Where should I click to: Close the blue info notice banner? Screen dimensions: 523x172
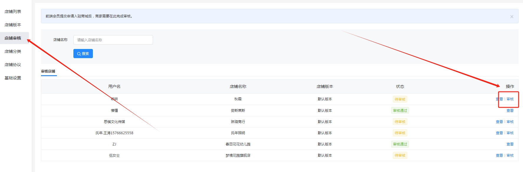512,17
